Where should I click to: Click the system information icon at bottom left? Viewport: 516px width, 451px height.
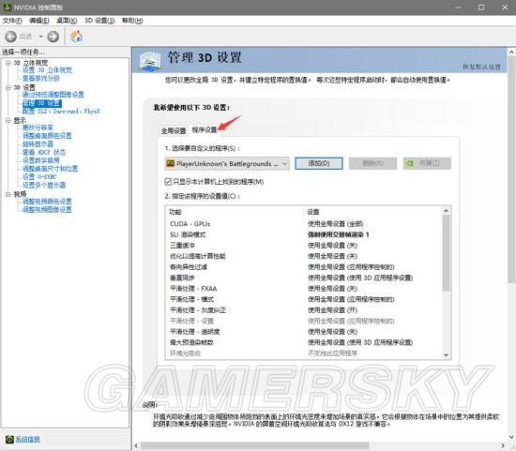[x=9, y=439]
